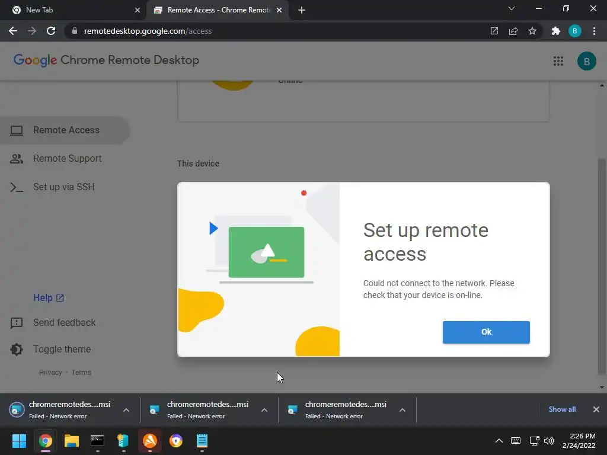
Task: Click the Google account avatar B in the page header
Action: (x=586, y=61)
